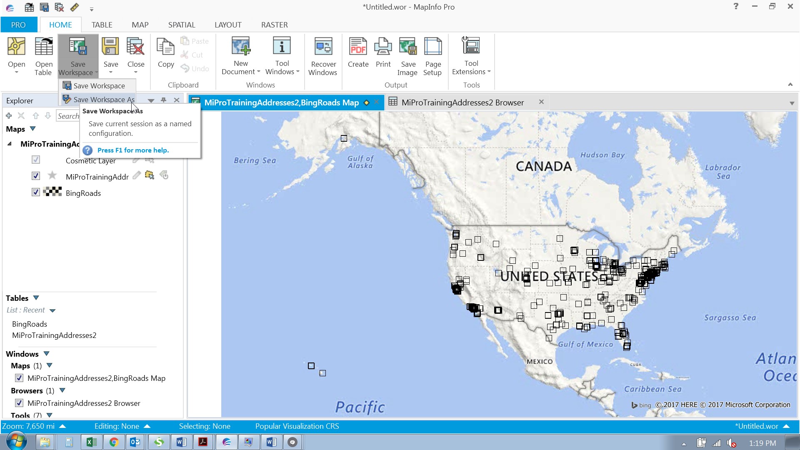
Task: Open the List : Recent dropdown
Action: point(52,310)
